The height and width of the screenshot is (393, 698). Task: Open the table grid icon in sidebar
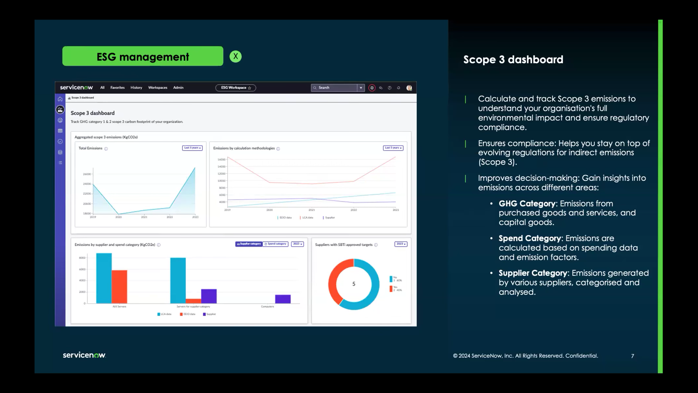point(60,131)
